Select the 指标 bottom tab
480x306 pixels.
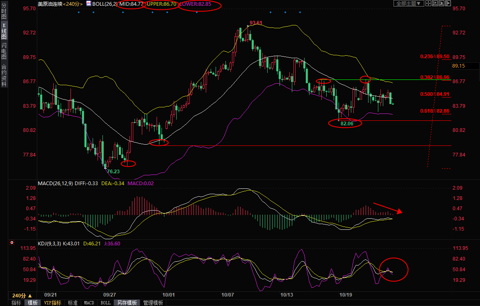16,303
